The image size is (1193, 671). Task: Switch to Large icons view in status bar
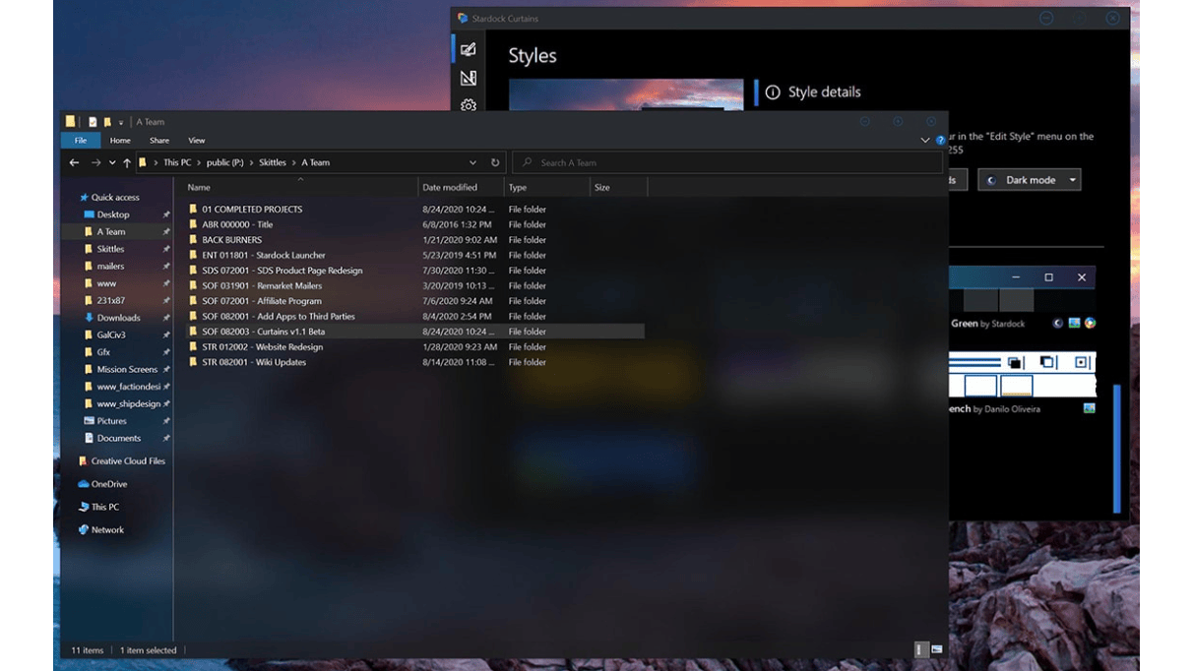(937, 650)
